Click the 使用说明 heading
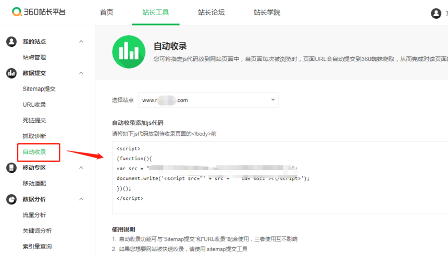 (123, 229)
